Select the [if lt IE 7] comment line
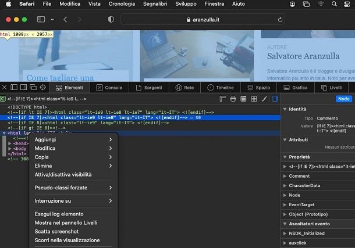Viewport: 355px width, 248px height. pyautogui.click(x=111, y=112)
